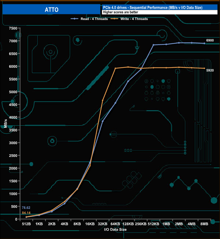Image resolution: width=220 pixels, height=239 pixels.
Task: Click the 78.62 blue data label
Action: 26,207
